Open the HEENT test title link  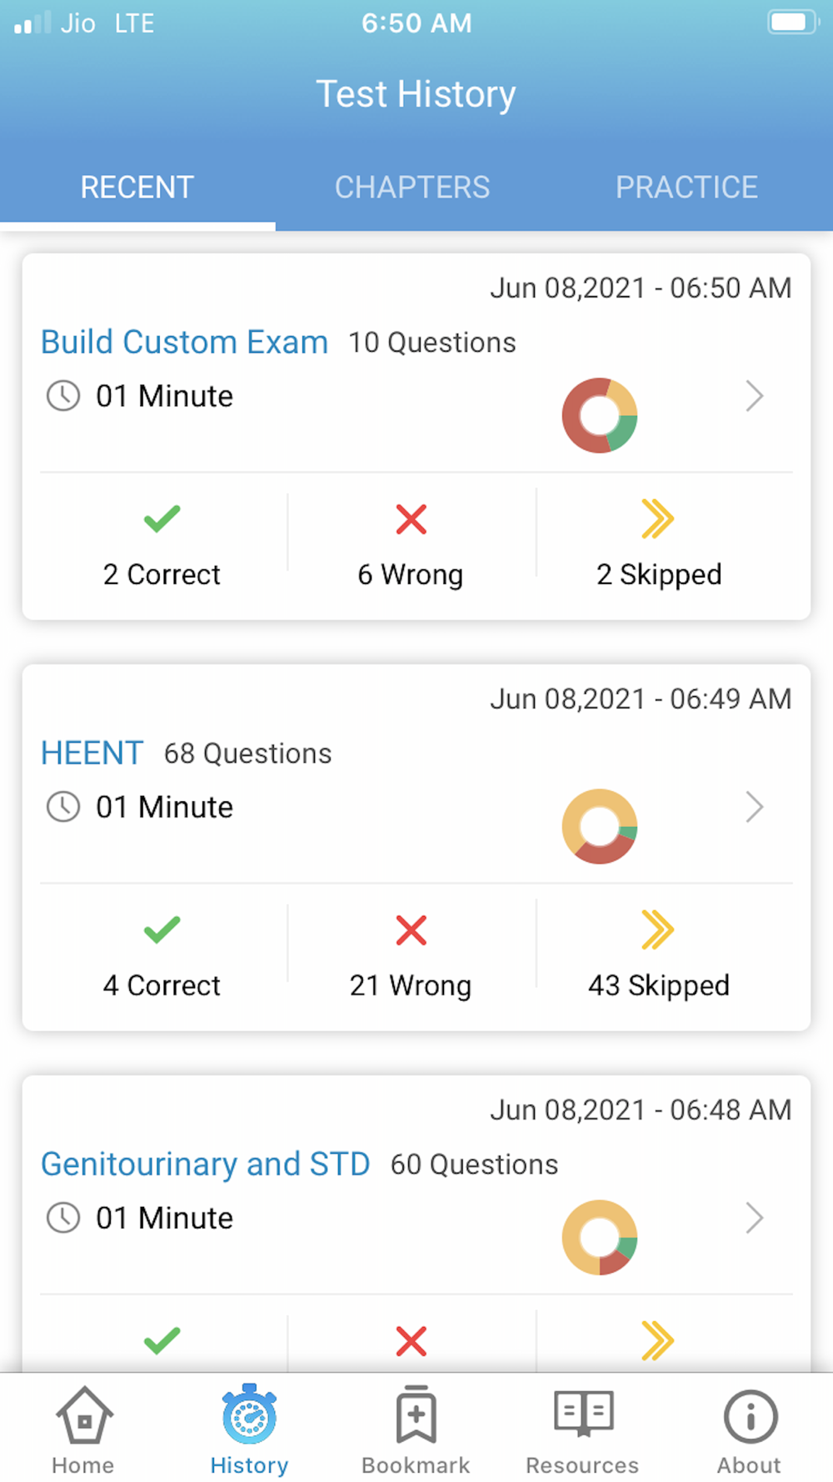click(92, 754)
